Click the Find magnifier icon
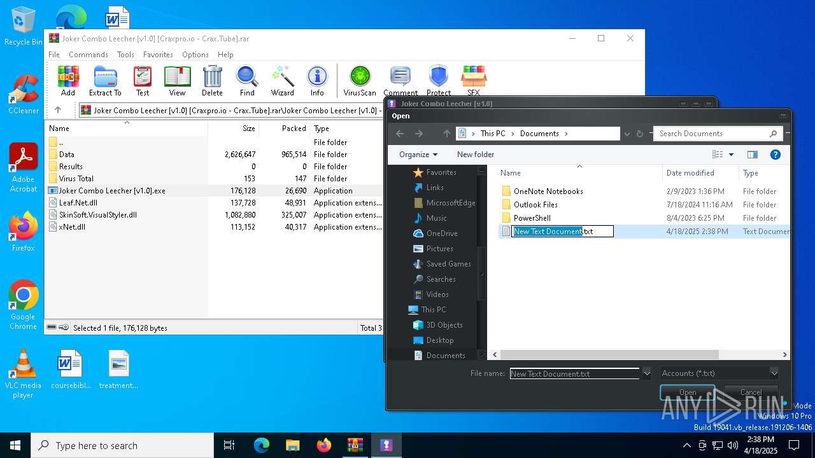 [247, 80]
